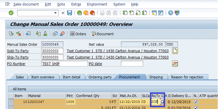The image size is (218, 109).
Task: Open the Extras menu
Action: pos(76,4)
